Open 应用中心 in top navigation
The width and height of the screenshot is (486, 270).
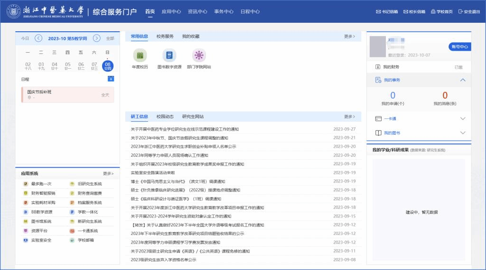click(171, 12)
